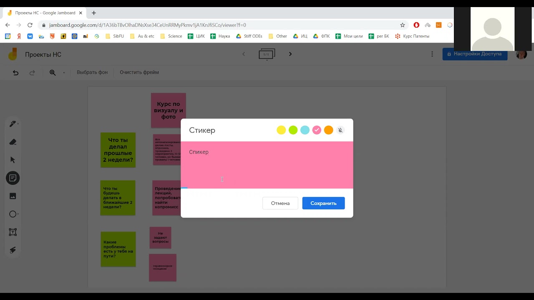This screenshot has width=534, height=300.
Task: Click the Zoom magnifier icon
Action: click(53, 72)
